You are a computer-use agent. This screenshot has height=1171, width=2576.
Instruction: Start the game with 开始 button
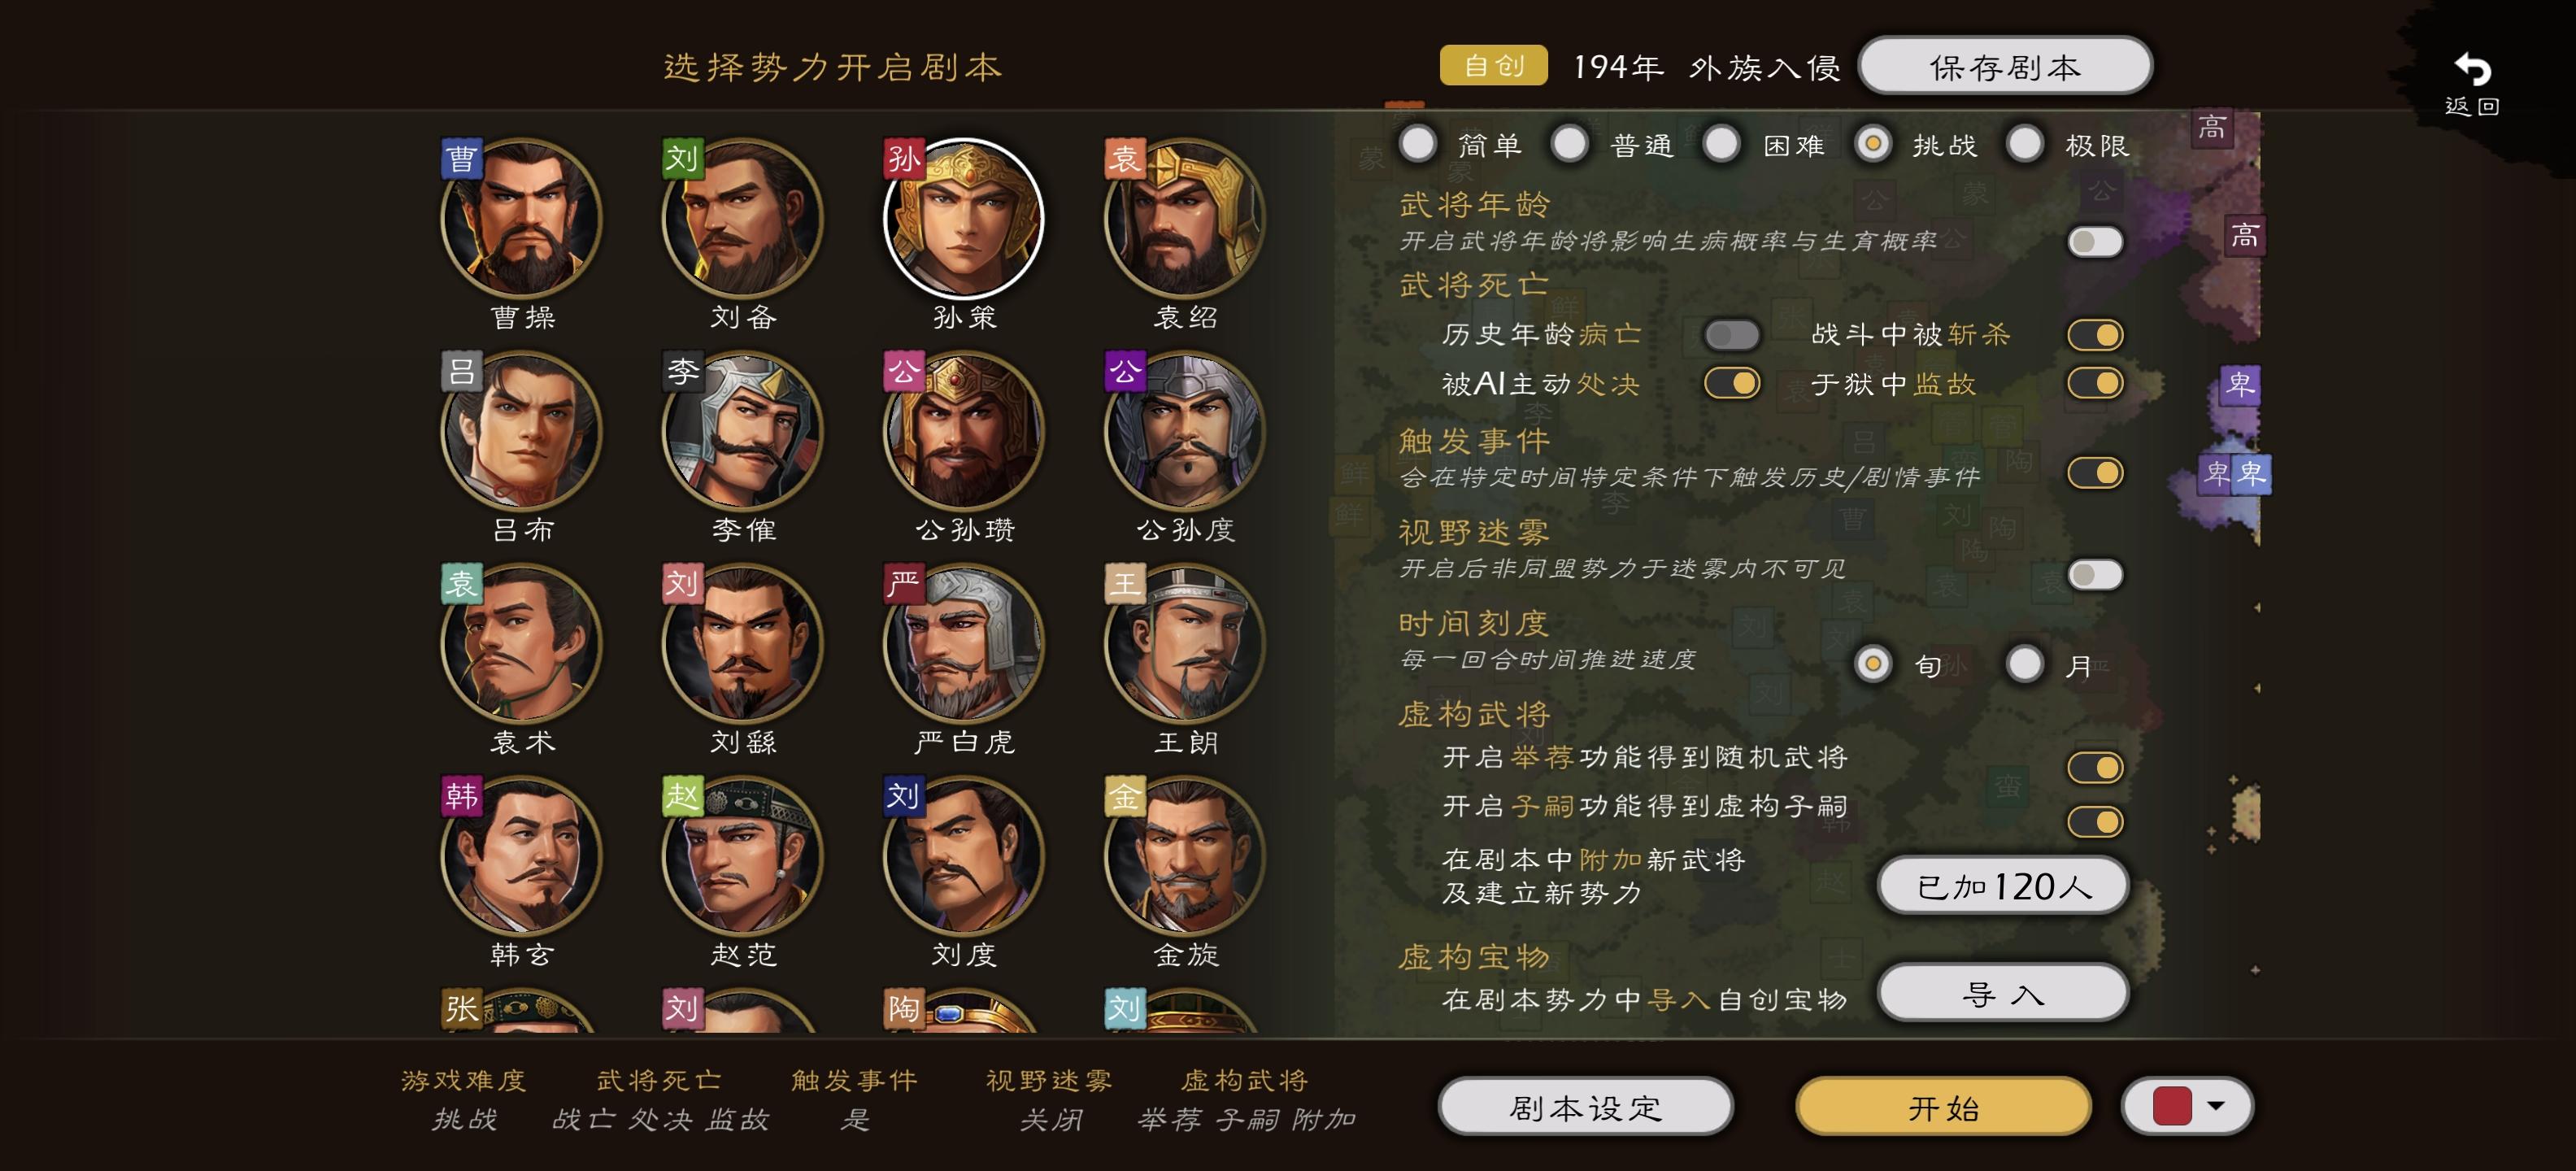click(x=1943, y=1107)
